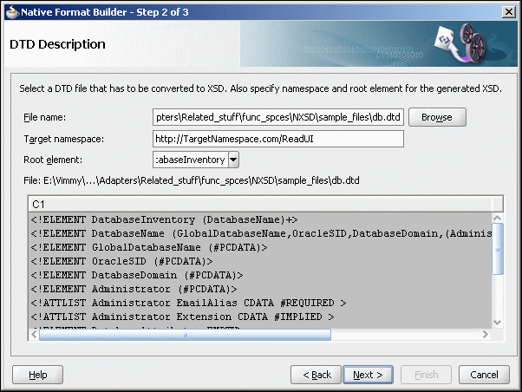
Task: Open the Root element dropdown arrow
Action: (x=234, y=160)
